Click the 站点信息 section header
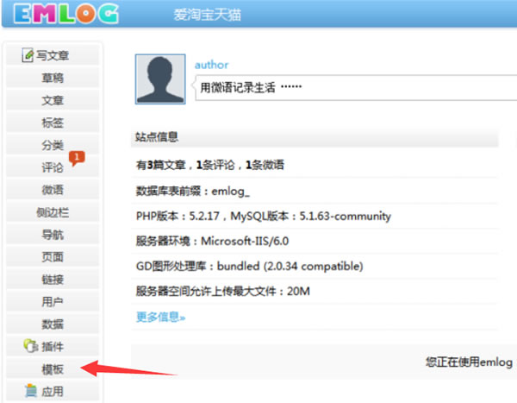 pos(315,136)
